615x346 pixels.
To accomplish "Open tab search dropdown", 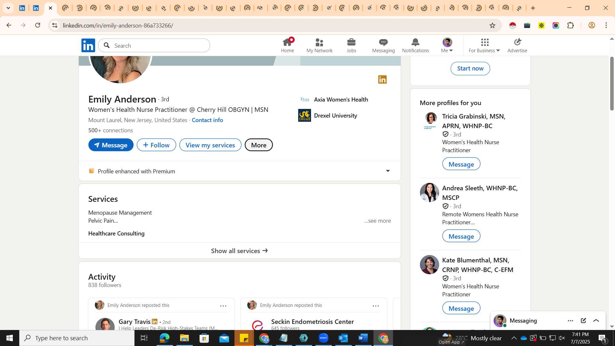I will pos(8,8).
